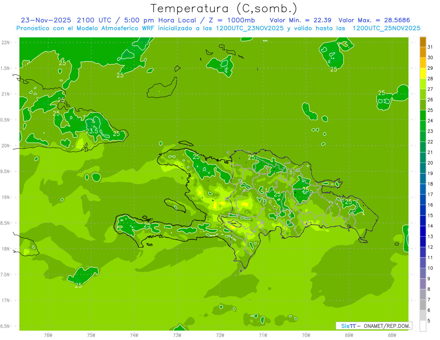This screenshot has width=440, height=340.
Task: Pick the lime swatch between 26 and 27
Action: 423,94
